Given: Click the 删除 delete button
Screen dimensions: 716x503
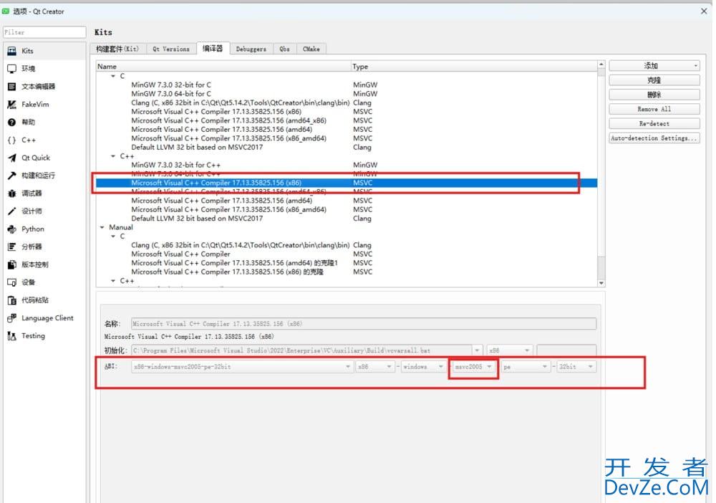Looking at the screenshot, I should coord(654,95).
